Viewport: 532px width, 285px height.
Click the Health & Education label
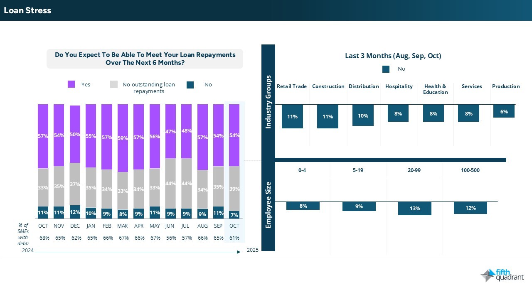coord(435,89)
